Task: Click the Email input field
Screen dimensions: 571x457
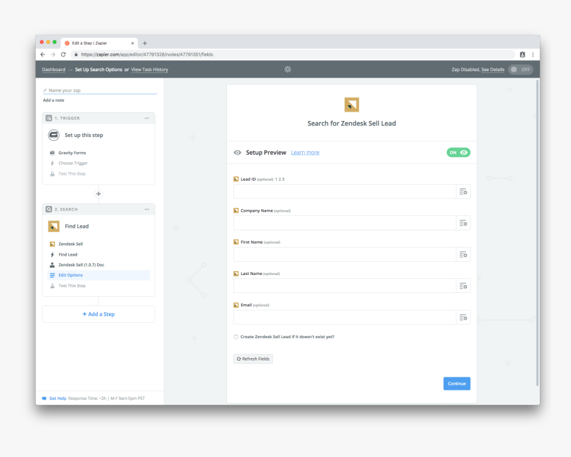Action: (x=345, y=318)
